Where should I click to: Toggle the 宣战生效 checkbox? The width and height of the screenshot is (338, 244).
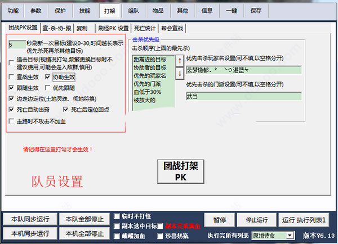11,77
